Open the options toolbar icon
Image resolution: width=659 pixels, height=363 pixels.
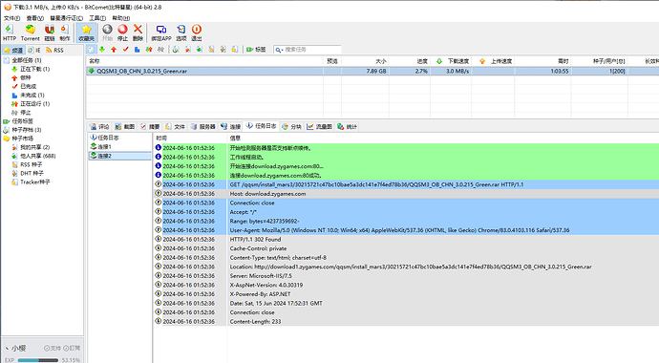click(x=181, y=32)
